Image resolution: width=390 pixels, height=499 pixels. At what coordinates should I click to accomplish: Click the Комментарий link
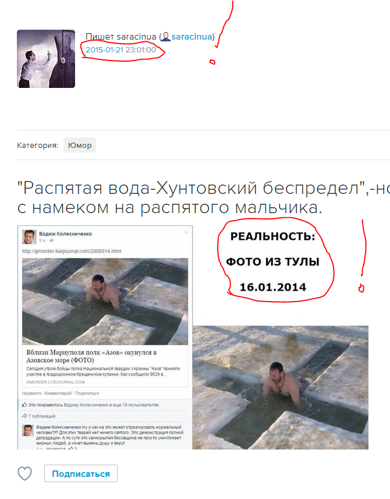(x=58, y=394)
